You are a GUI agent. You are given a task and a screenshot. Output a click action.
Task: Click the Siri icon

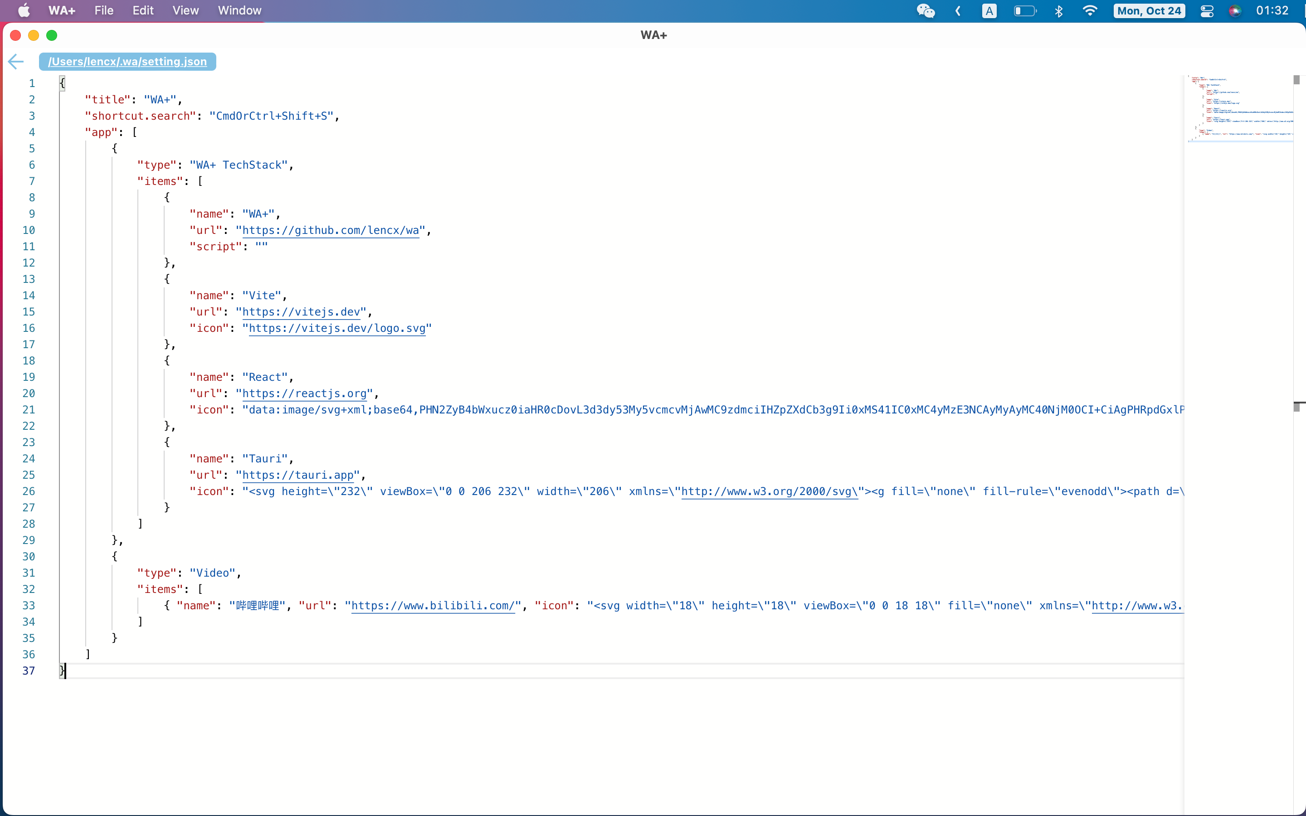(x=1235, y=11)
